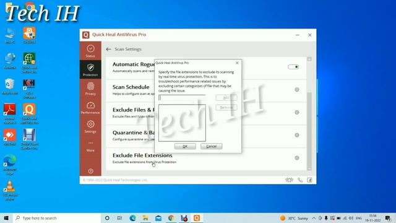The image size is (396, 223).
Task: Select VLC media player desktop shortcut
Action: pos(10,191)
